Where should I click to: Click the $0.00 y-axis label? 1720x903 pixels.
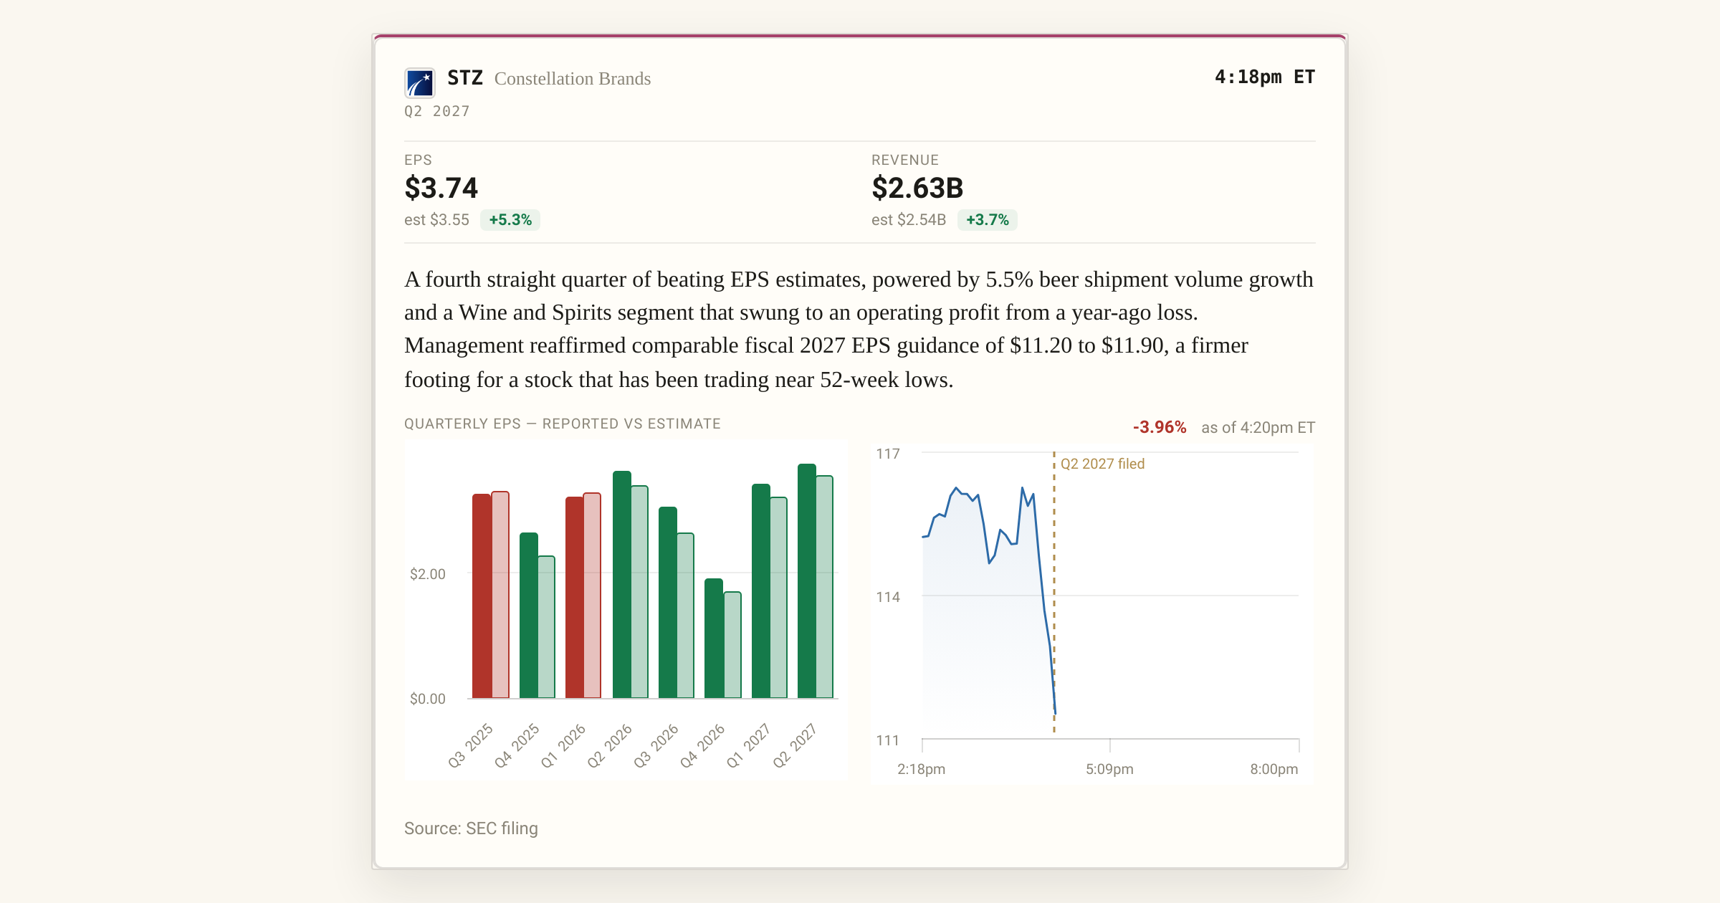pos(428,699)
